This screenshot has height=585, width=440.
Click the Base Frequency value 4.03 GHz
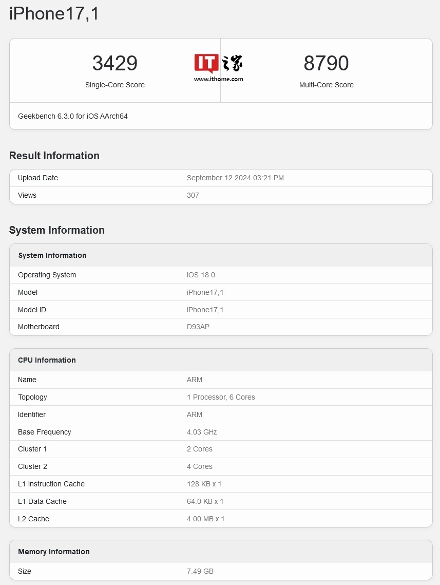click(202, 432)
